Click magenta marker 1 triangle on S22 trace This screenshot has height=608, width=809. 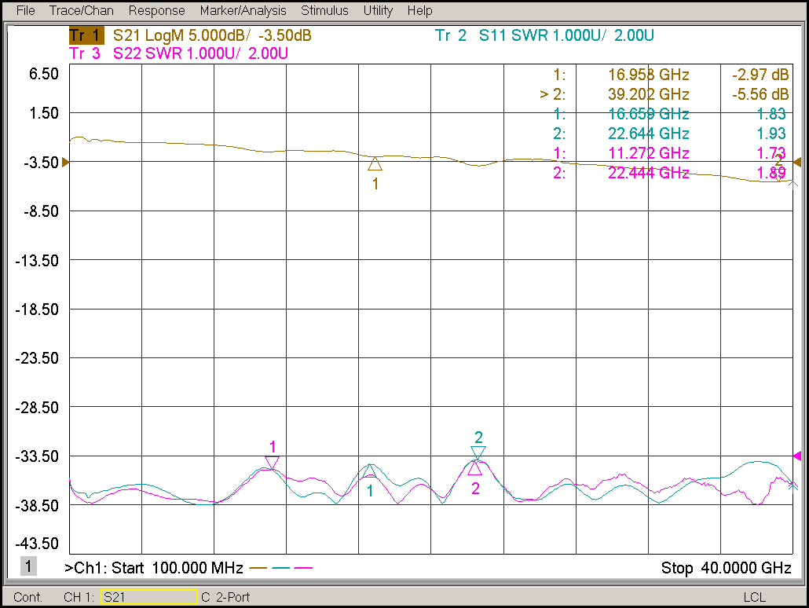(x=272, y=463)
